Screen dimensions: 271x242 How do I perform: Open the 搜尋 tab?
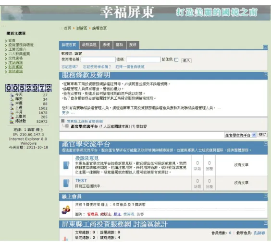point(133,45)
